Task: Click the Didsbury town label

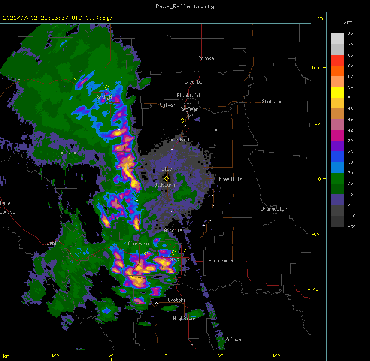Action: tap(165, 185)
